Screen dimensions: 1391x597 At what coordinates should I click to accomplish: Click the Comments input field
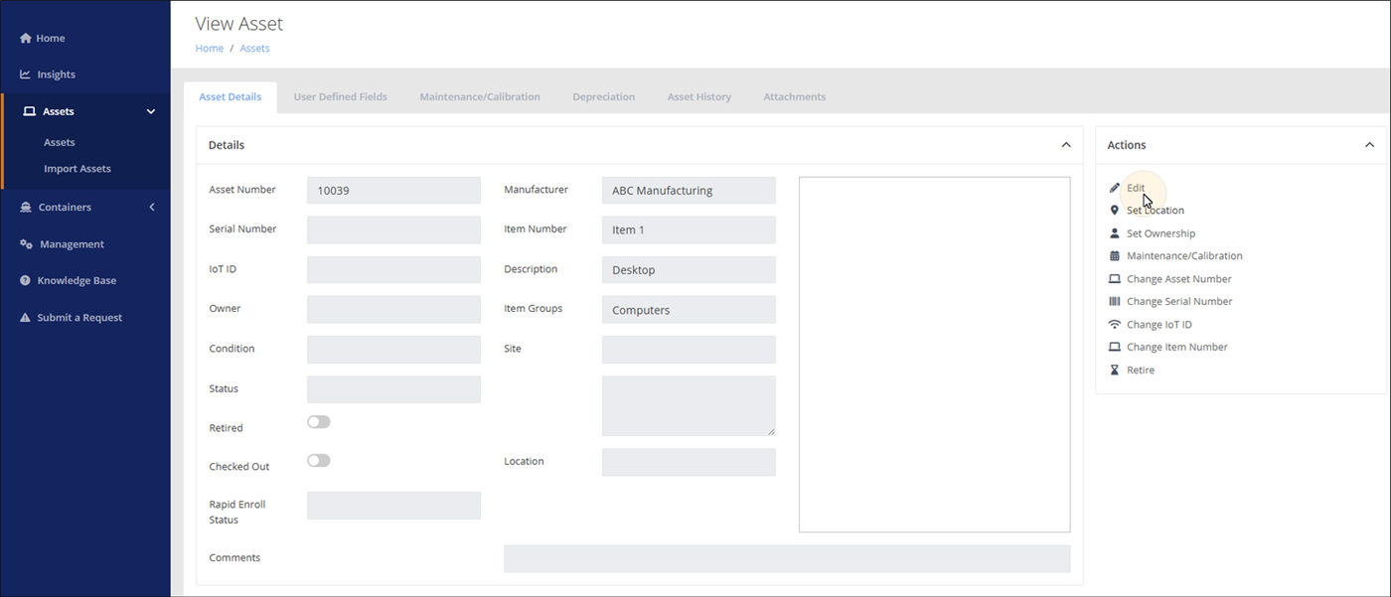click(787, 558)
